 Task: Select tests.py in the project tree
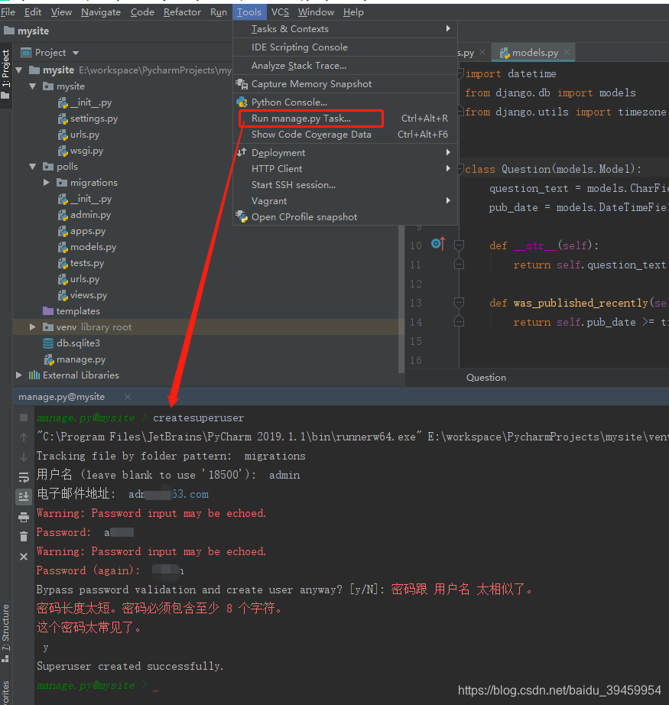point(87,263)
